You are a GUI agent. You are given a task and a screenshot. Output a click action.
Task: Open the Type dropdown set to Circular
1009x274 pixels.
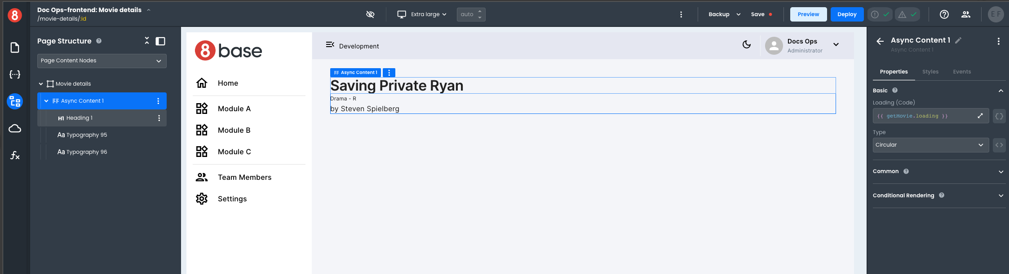[930, 145]
